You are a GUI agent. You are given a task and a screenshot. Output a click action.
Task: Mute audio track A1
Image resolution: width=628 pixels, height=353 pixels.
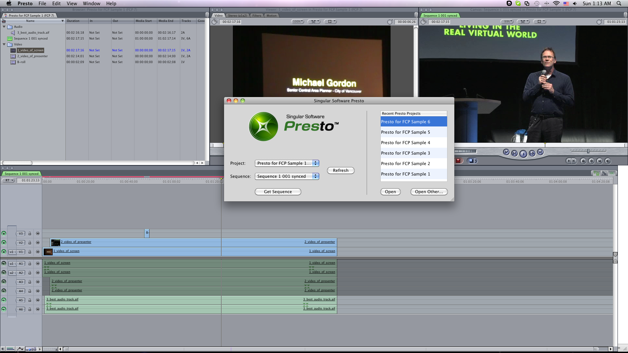(4, 264)
